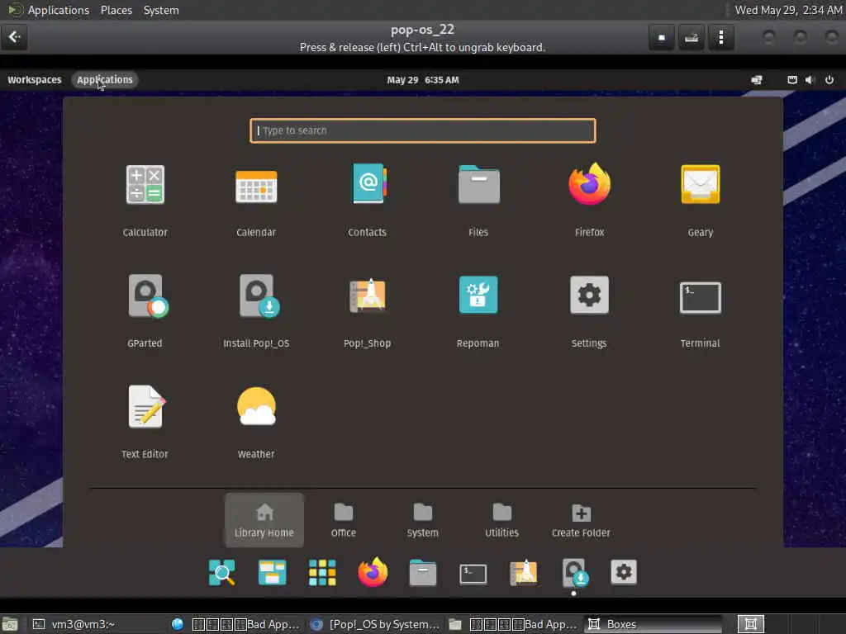The image size is (846, 634).
Task: Open the Boxes three-dot menu
Action: [x=721, y=37]
